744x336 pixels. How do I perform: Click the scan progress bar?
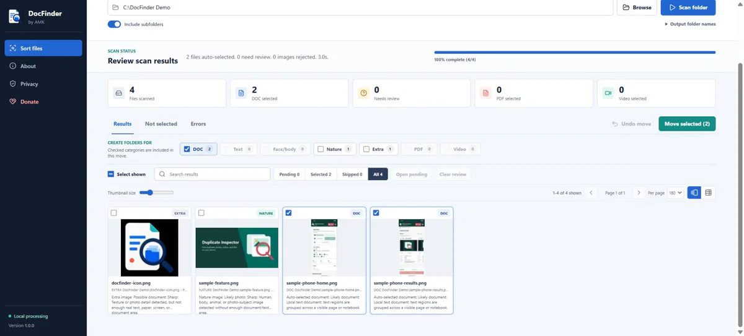coord(575,53)
